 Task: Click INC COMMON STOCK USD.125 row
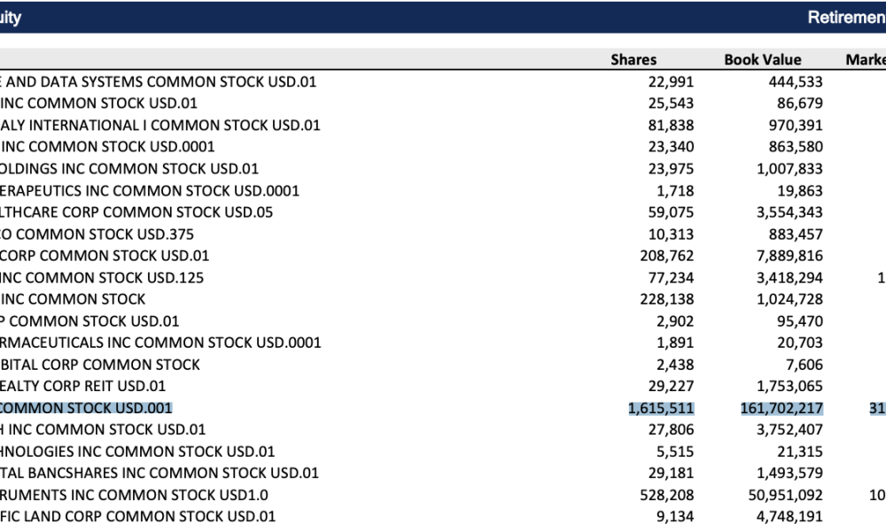tap(102, 278)
